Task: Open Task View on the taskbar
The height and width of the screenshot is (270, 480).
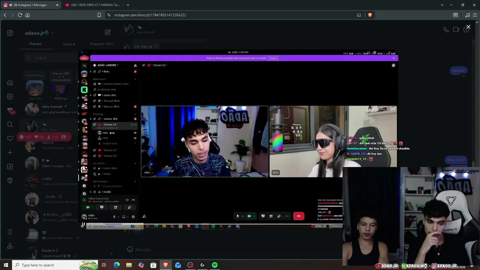Action: (104, 265)
